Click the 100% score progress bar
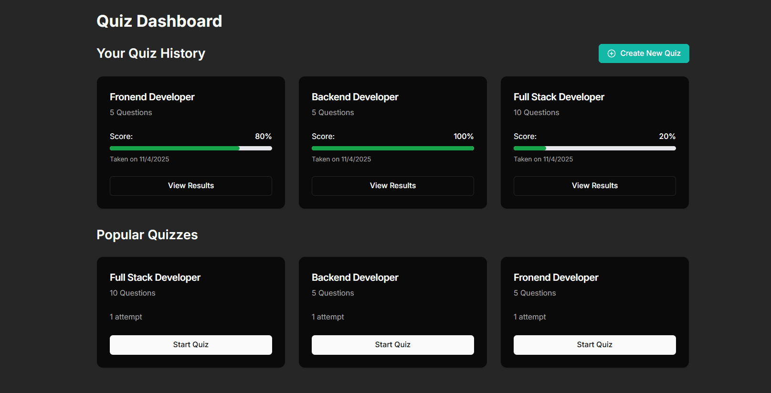This screenshot has width=771, height=393. click(x=393, y=149)
